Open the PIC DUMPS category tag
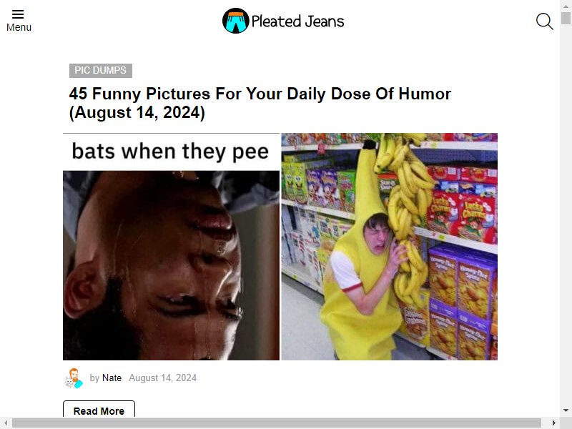Screen dimensions: 572x429 (101, 70)
